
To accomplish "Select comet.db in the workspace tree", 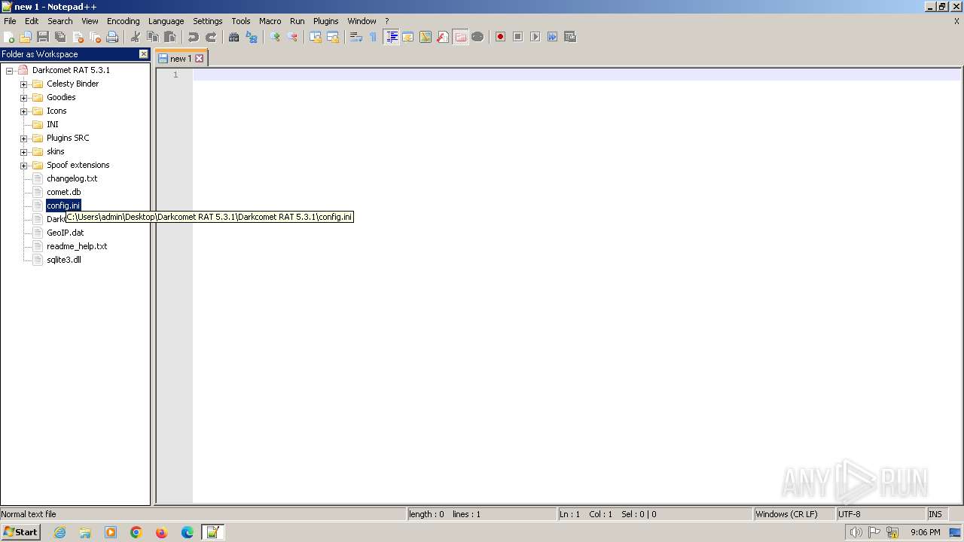I will click(63, 192).
